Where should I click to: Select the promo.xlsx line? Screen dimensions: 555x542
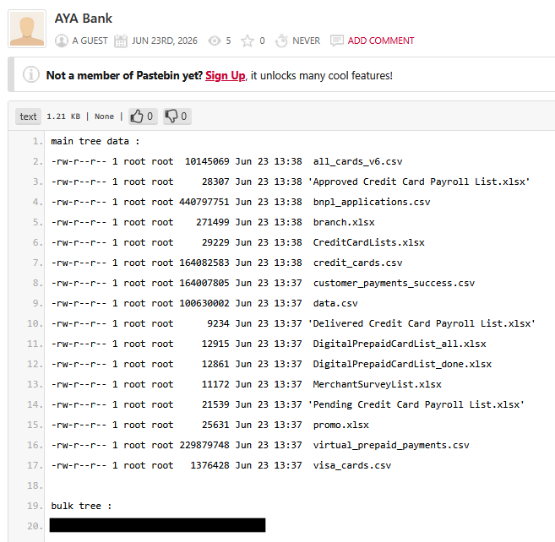[x=209, y=425]
